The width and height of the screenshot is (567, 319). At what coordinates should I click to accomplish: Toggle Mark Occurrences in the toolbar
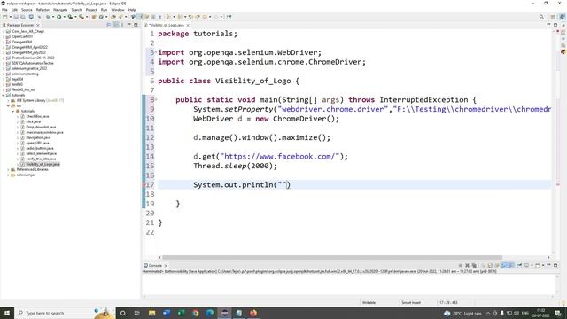[x=140, y=17]
